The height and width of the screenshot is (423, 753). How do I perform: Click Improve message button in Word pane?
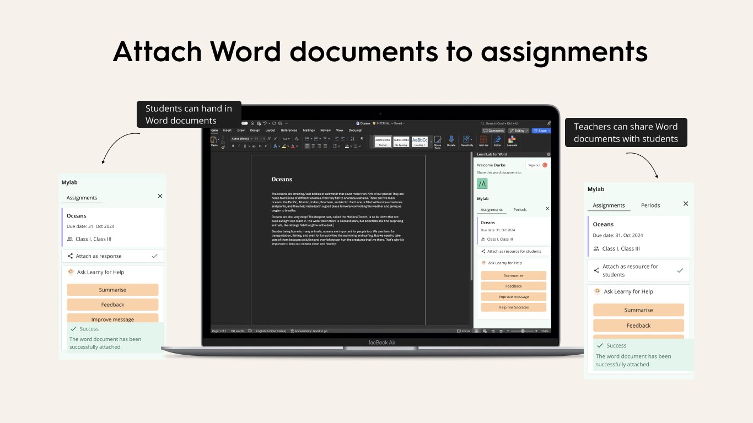tap(514, 296)
